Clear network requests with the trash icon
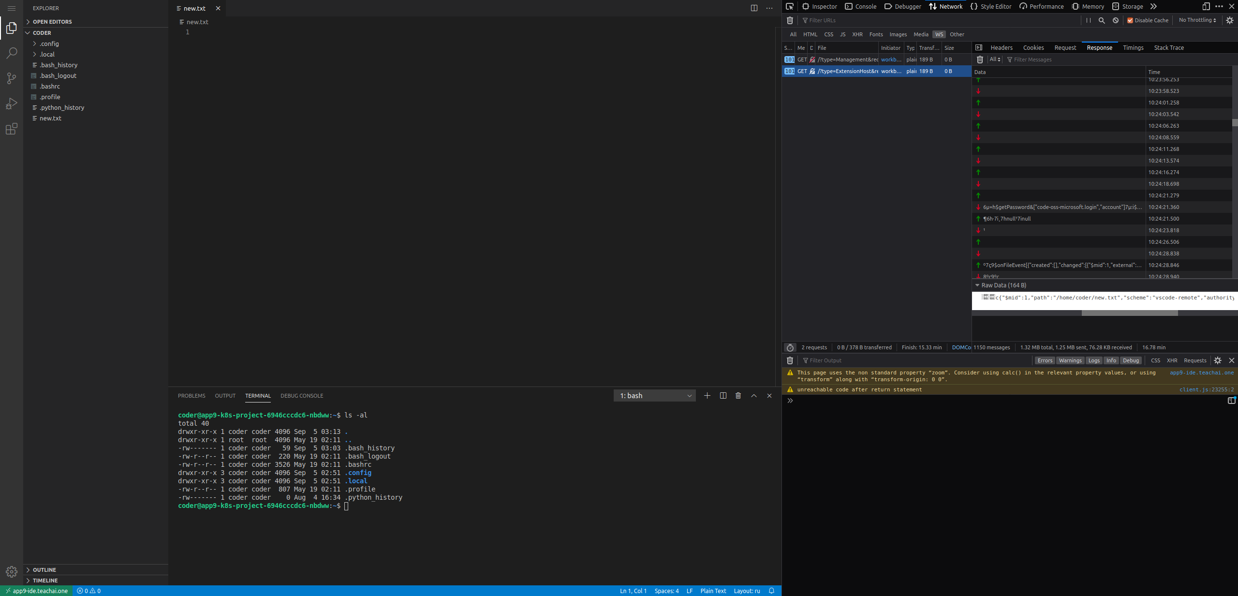The width and height of the screenshot is (1238, 596). coord(790,20)
